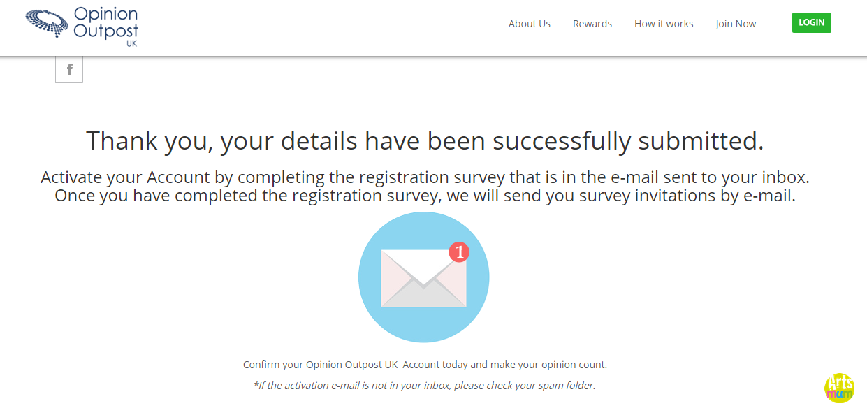Open the About Us page
Viewport: 867px width, 408px height.
coord(530,24)
